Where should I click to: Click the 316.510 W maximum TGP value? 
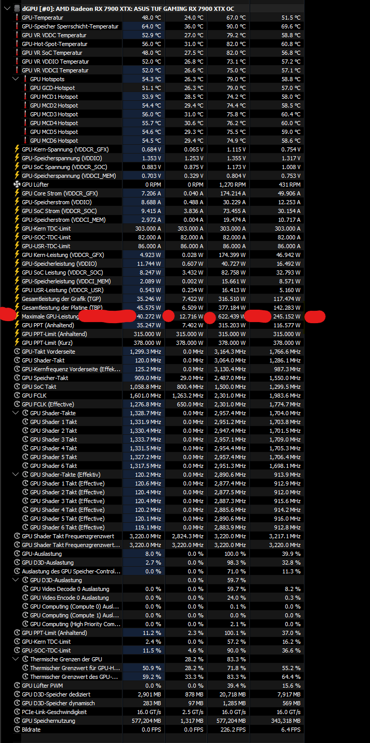[x=232, y=299]
